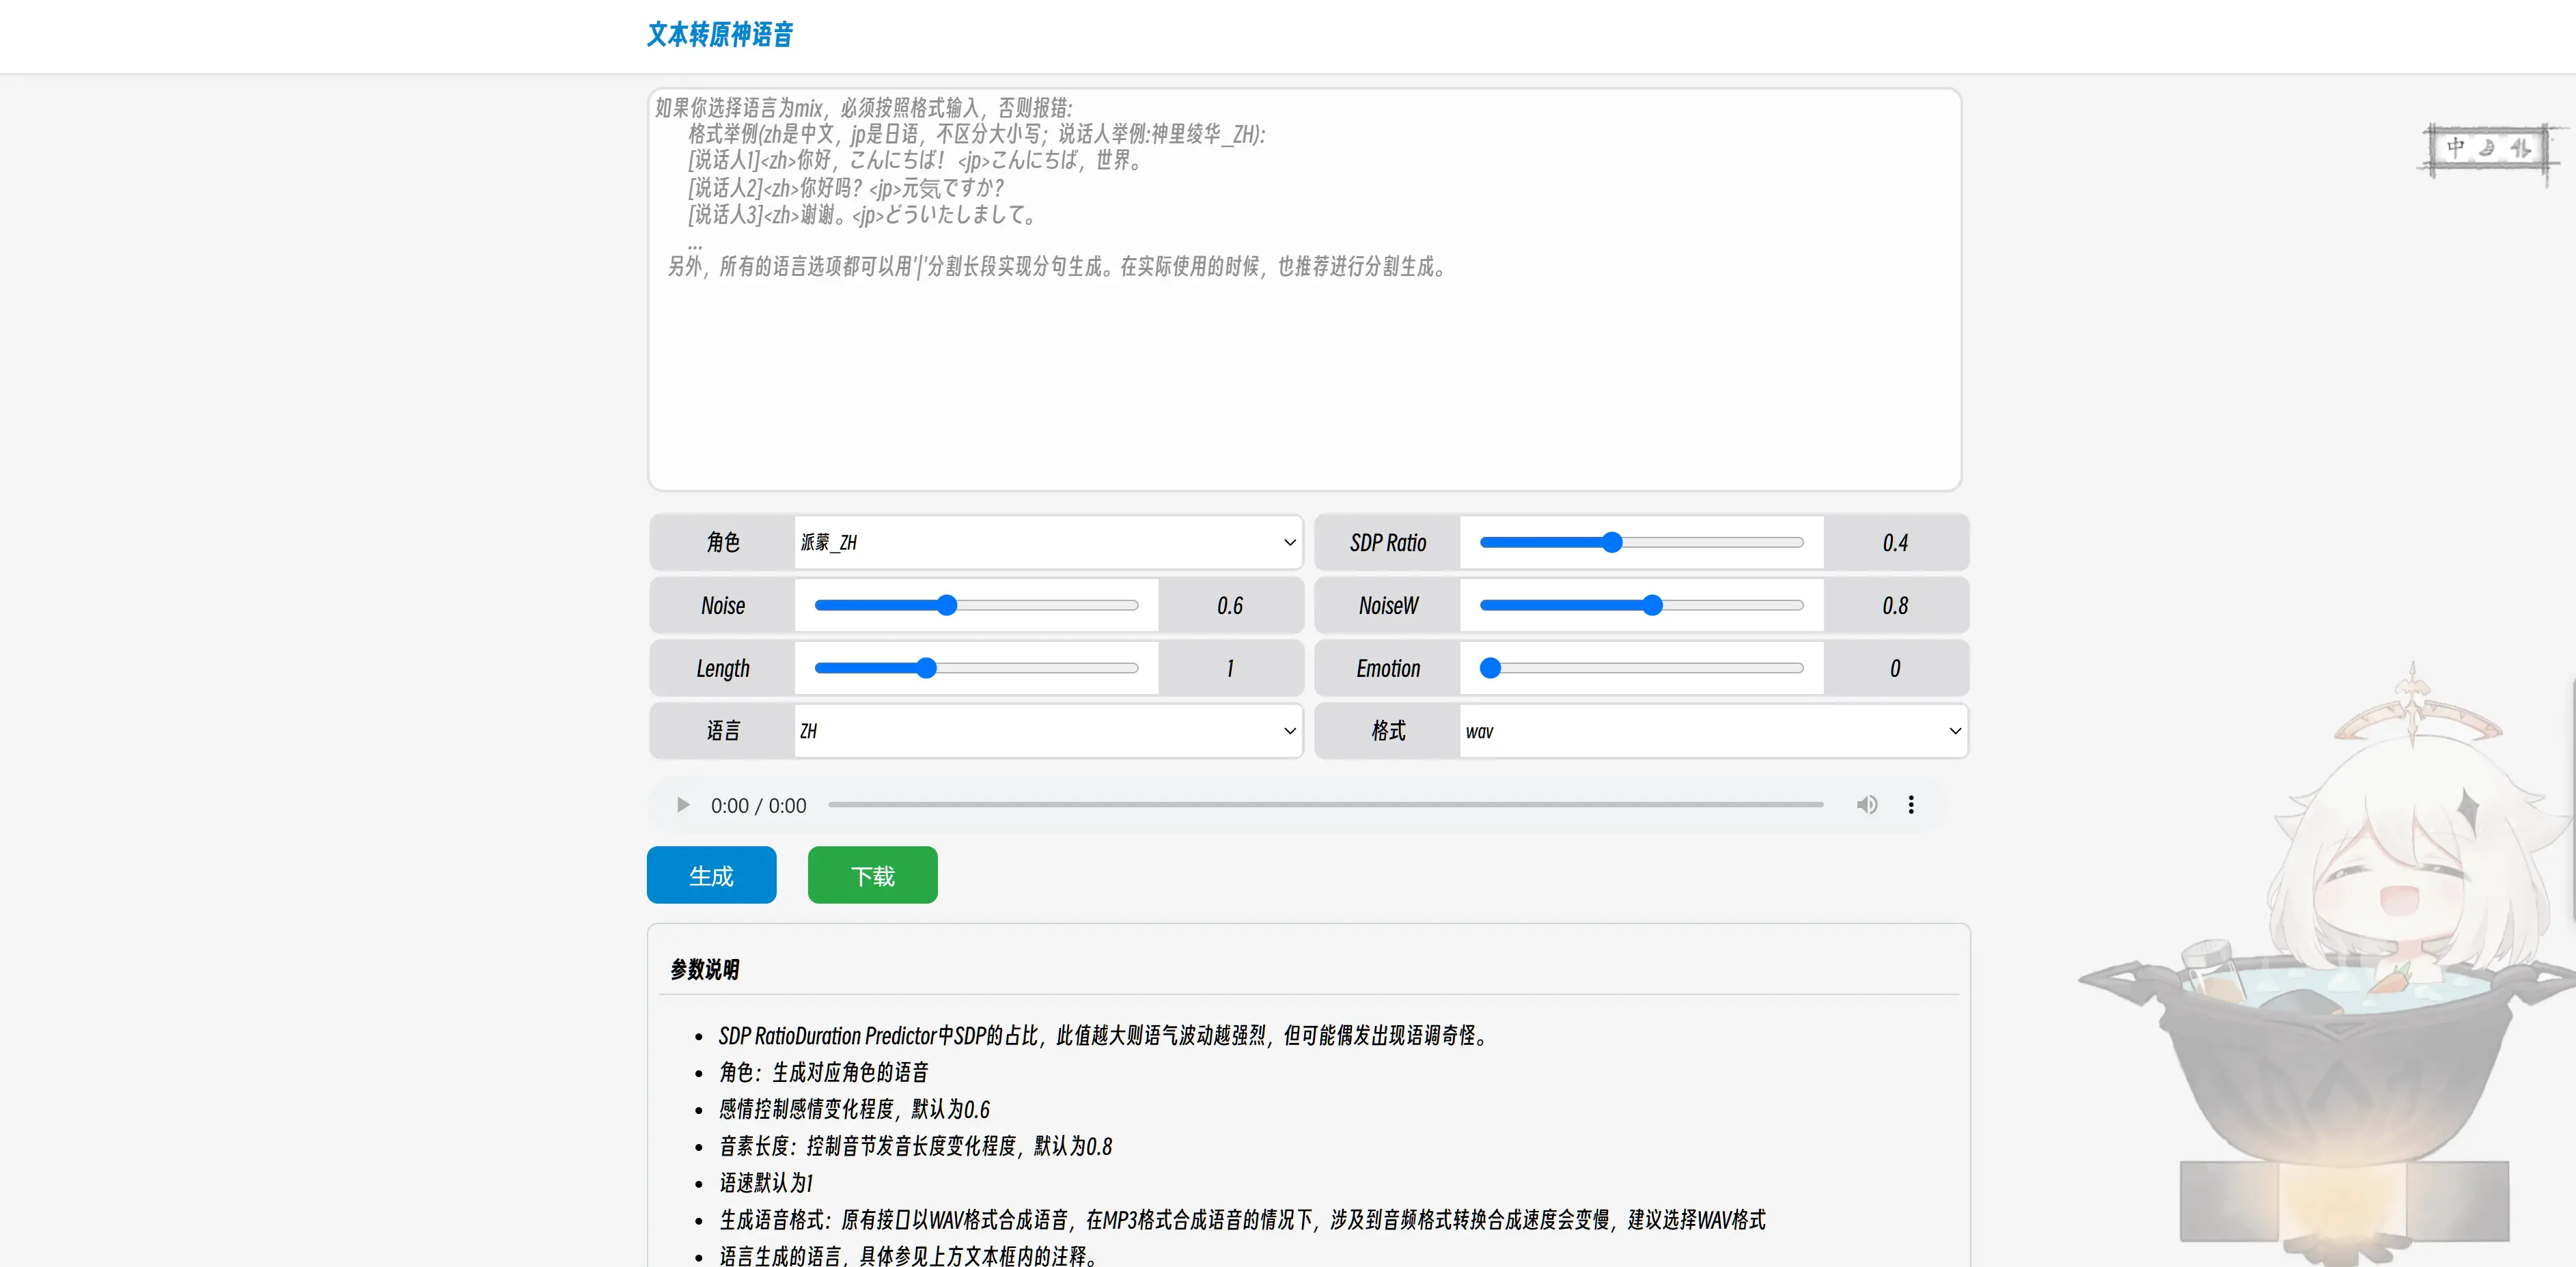Click the 生成 generate button
The height and width of the screenshot is (1267, 2576).
point(711,875)
